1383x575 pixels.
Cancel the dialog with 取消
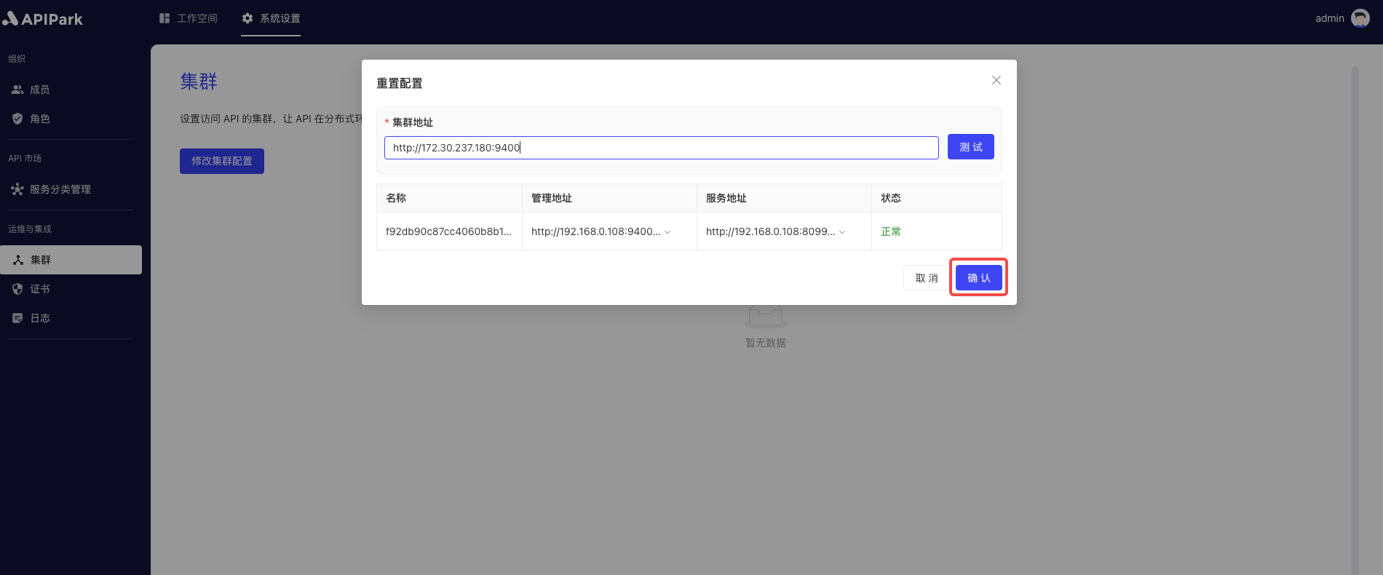pos(927,278)
